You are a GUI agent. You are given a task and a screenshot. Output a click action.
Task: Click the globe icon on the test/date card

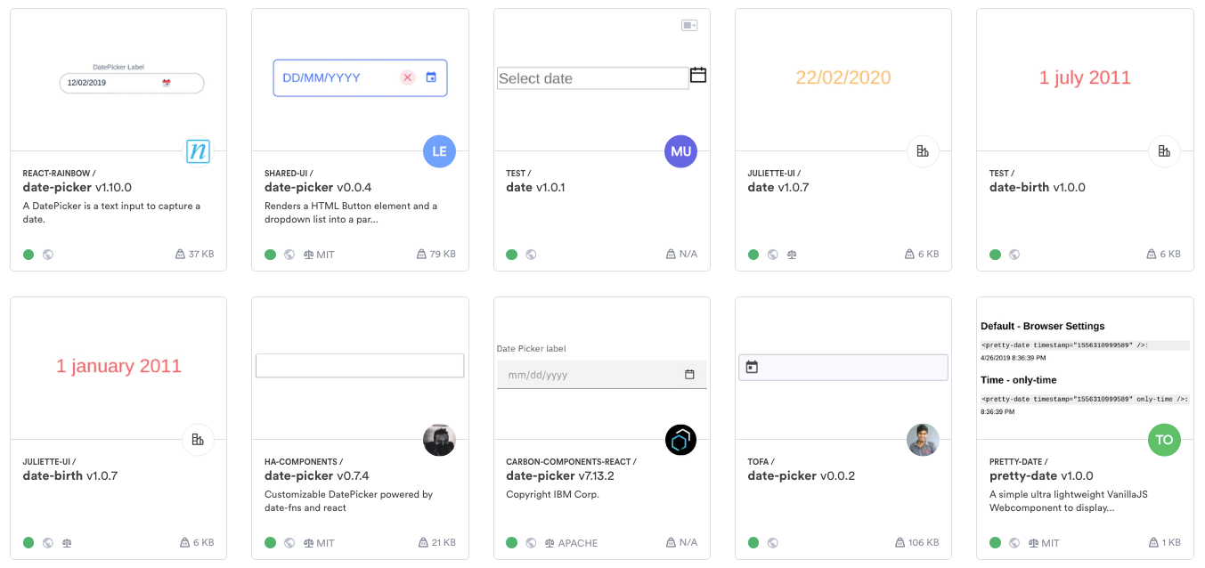530,254
